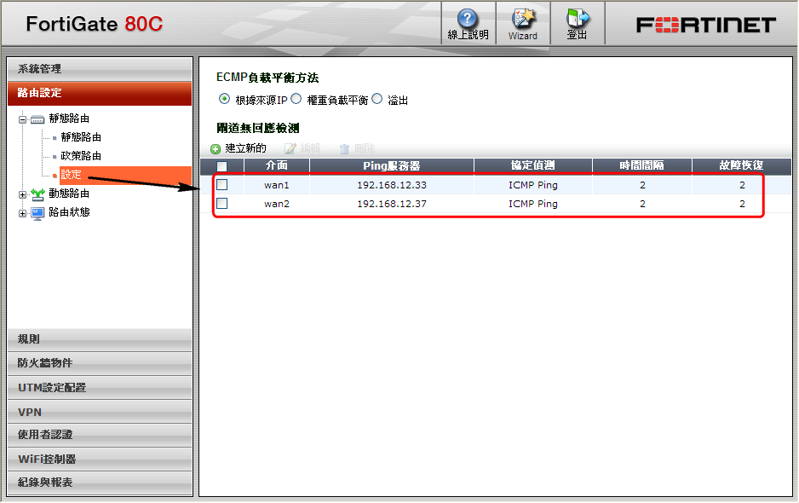Collapse the 靜態路由 tree node
The image size is (799, 503).
(x=22, y=120)
